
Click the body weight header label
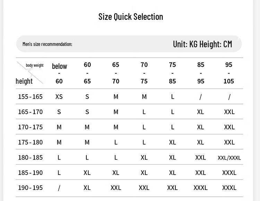tap(35, 65)
